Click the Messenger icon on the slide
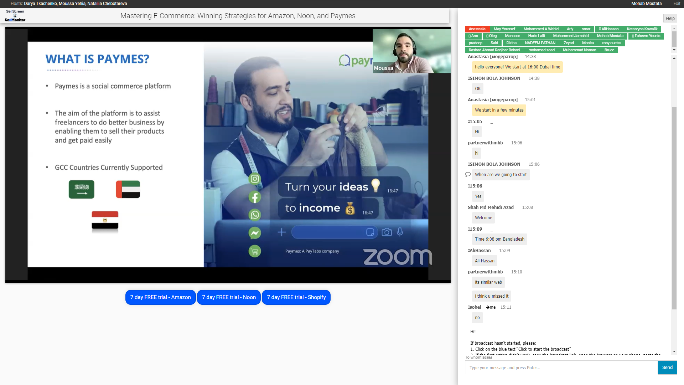 [x=255, y=233]
